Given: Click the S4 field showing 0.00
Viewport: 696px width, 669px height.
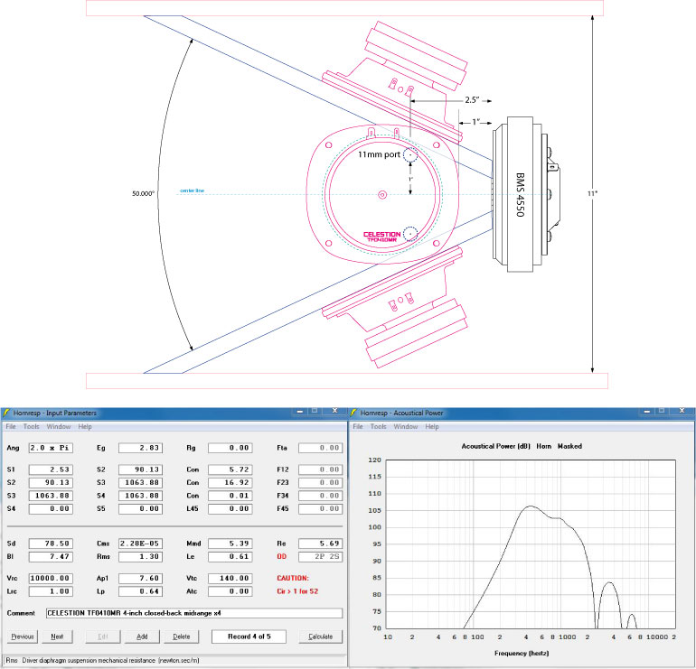Looking at the screenshot, I should point(51,508).
